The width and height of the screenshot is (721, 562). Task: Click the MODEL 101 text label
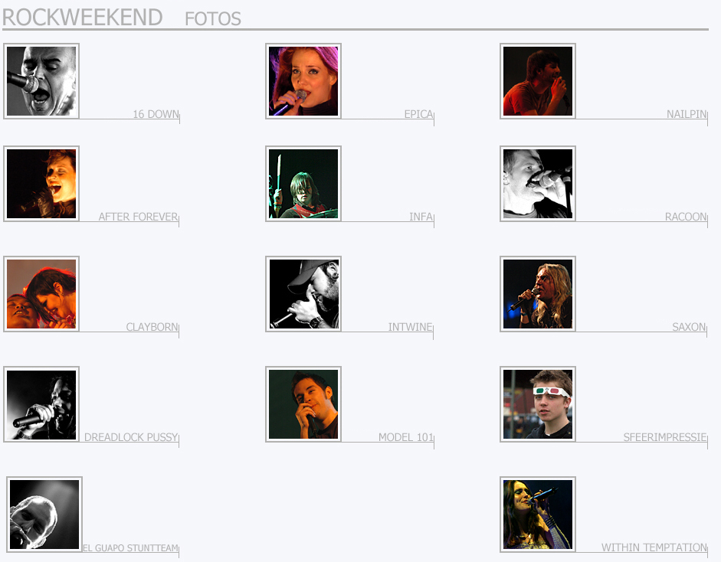tap(406, 437)
